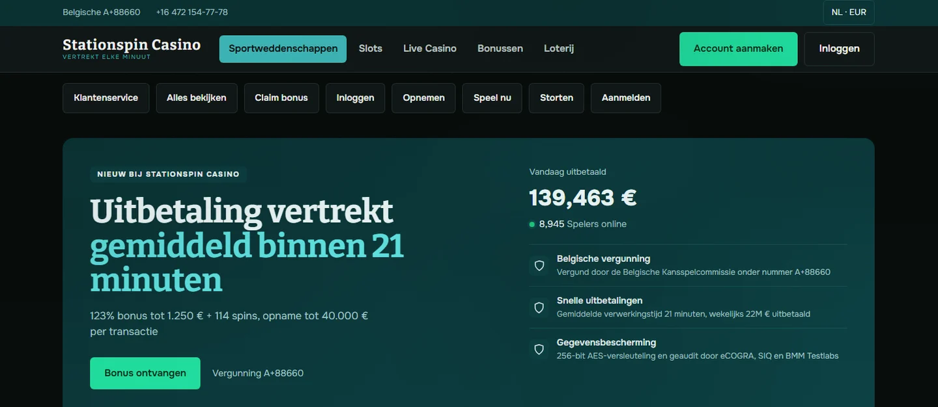
Task: Click green online status dot
Action: click(x=532, y=224)
